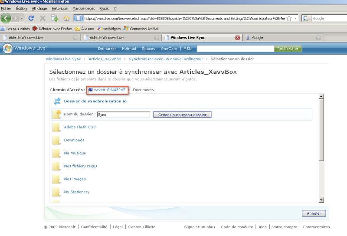Click the Annuler button
Screen dimensions: 347x236
click(314, 213)
